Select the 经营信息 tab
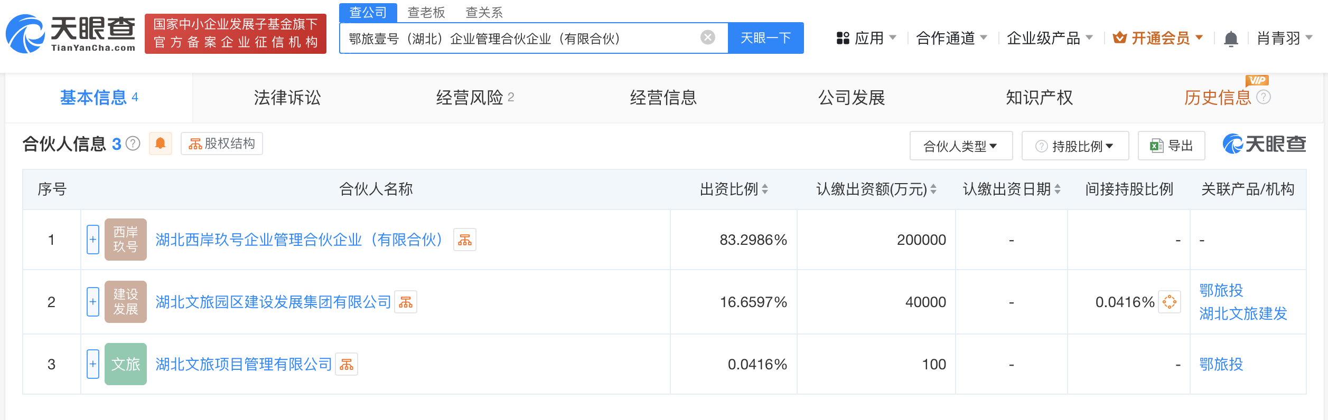1328x420 pixels. click(663, 98)
